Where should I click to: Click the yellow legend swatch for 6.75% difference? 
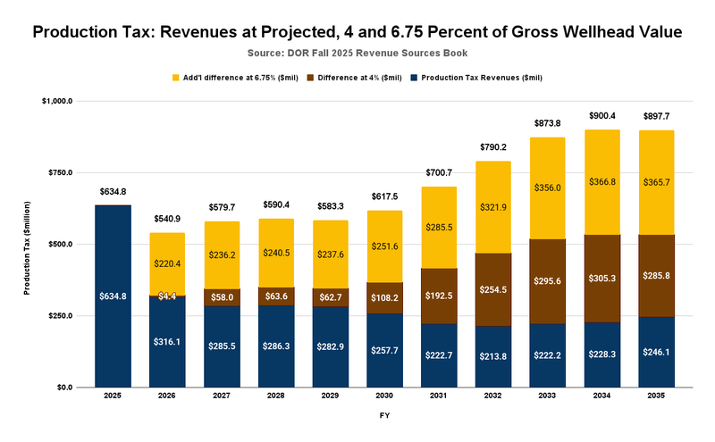point(176,78)
